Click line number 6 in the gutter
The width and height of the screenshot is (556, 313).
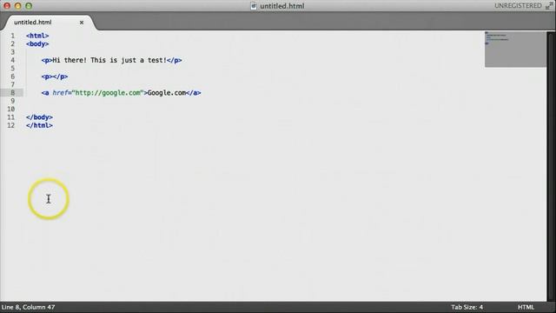[x=13, y=77]
